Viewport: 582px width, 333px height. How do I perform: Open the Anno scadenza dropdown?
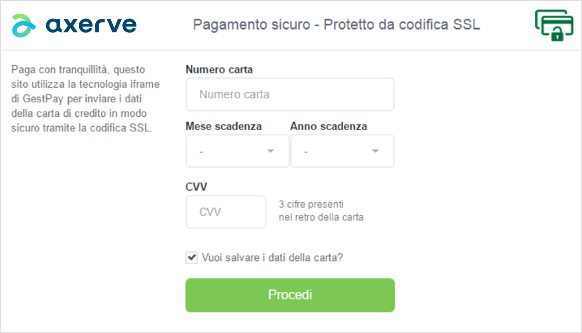(342, 151)
